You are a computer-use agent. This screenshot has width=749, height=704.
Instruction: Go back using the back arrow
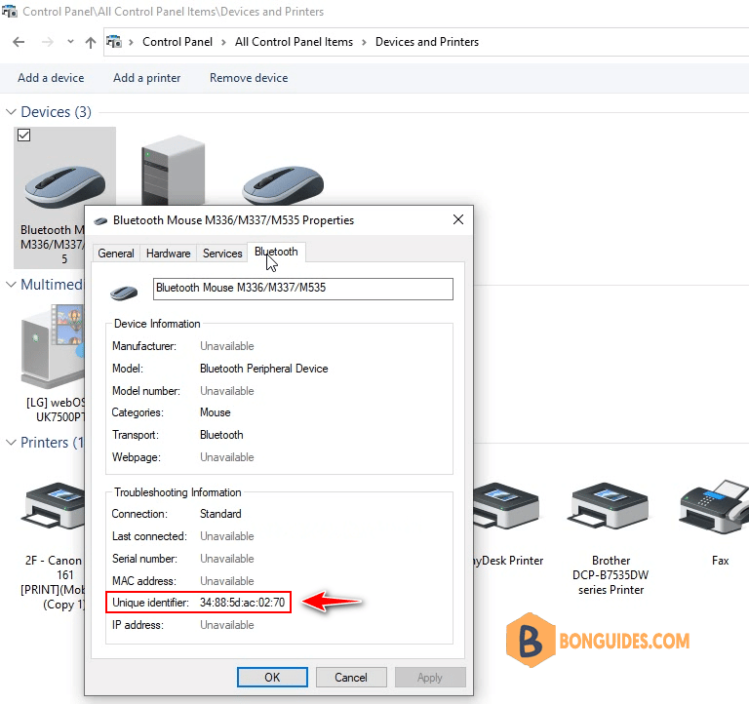(x=19, y=42)
